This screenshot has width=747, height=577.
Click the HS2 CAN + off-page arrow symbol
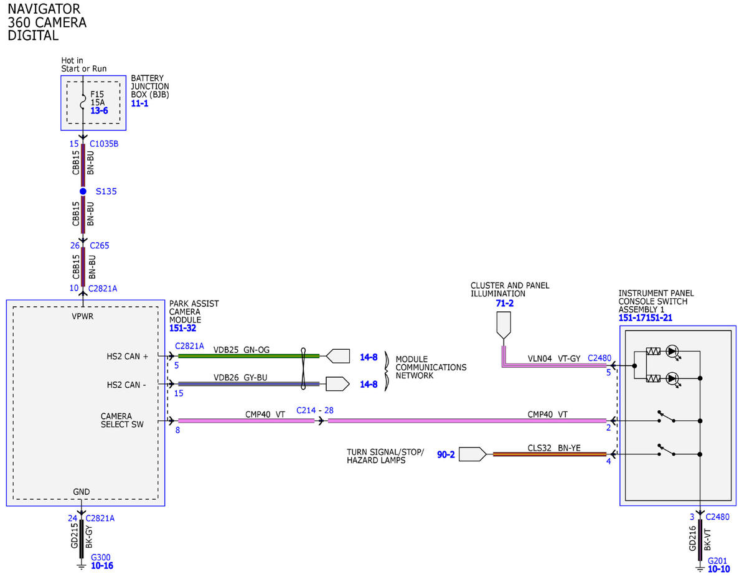click(x=338, y=356)
